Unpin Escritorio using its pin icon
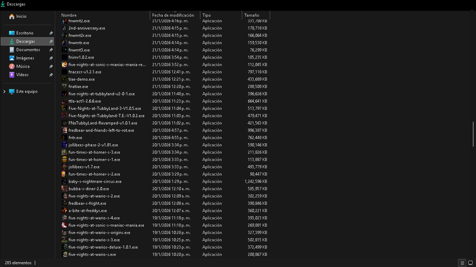 51,33
